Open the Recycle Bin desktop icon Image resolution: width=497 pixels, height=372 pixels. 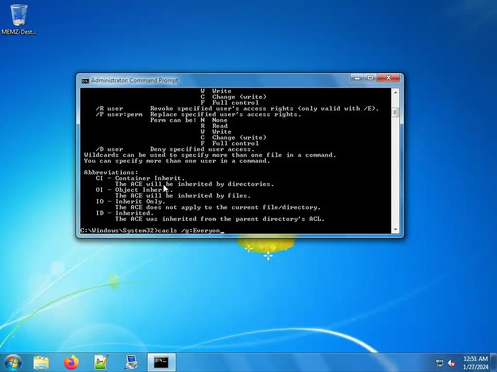[x=19, y=19]
